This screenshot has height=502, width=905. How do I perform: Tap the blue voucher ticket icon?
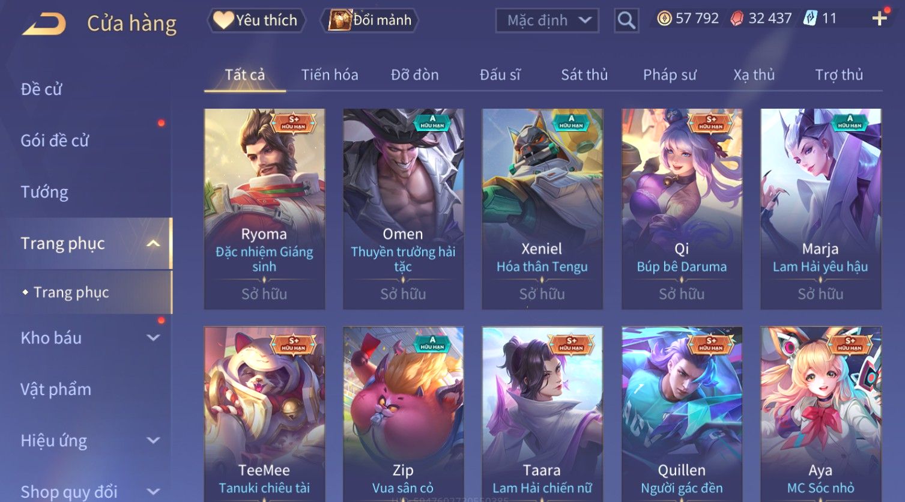[810, 18]
